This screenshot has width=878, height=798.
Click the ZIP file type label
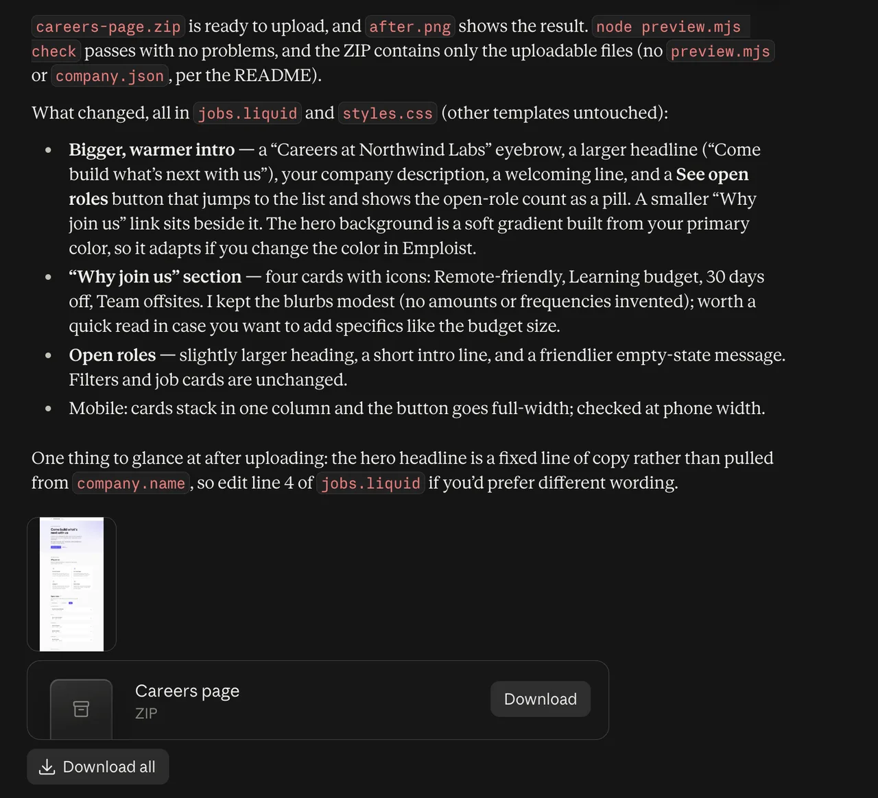click(146, 713)
